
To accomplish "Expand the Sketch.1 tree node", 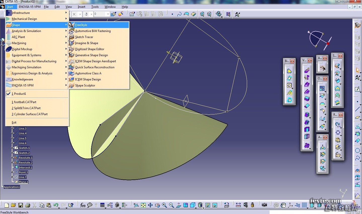I will click(12, 148).
